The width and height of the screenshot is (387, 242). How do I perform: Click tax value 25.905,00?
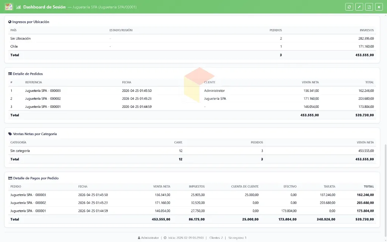(198, 195)
